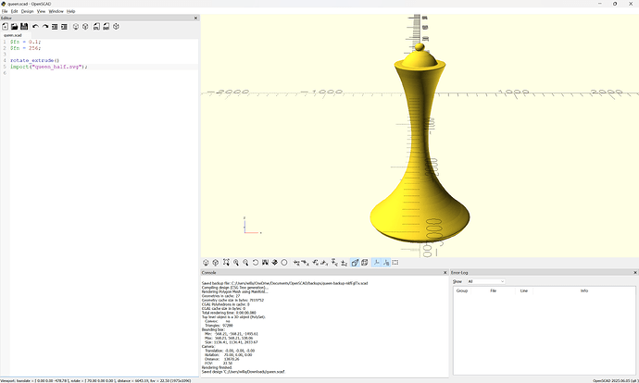Indent code with the editor toolbar icon
This screenshot has height=383, width=639.
click(x=64, y=27)
